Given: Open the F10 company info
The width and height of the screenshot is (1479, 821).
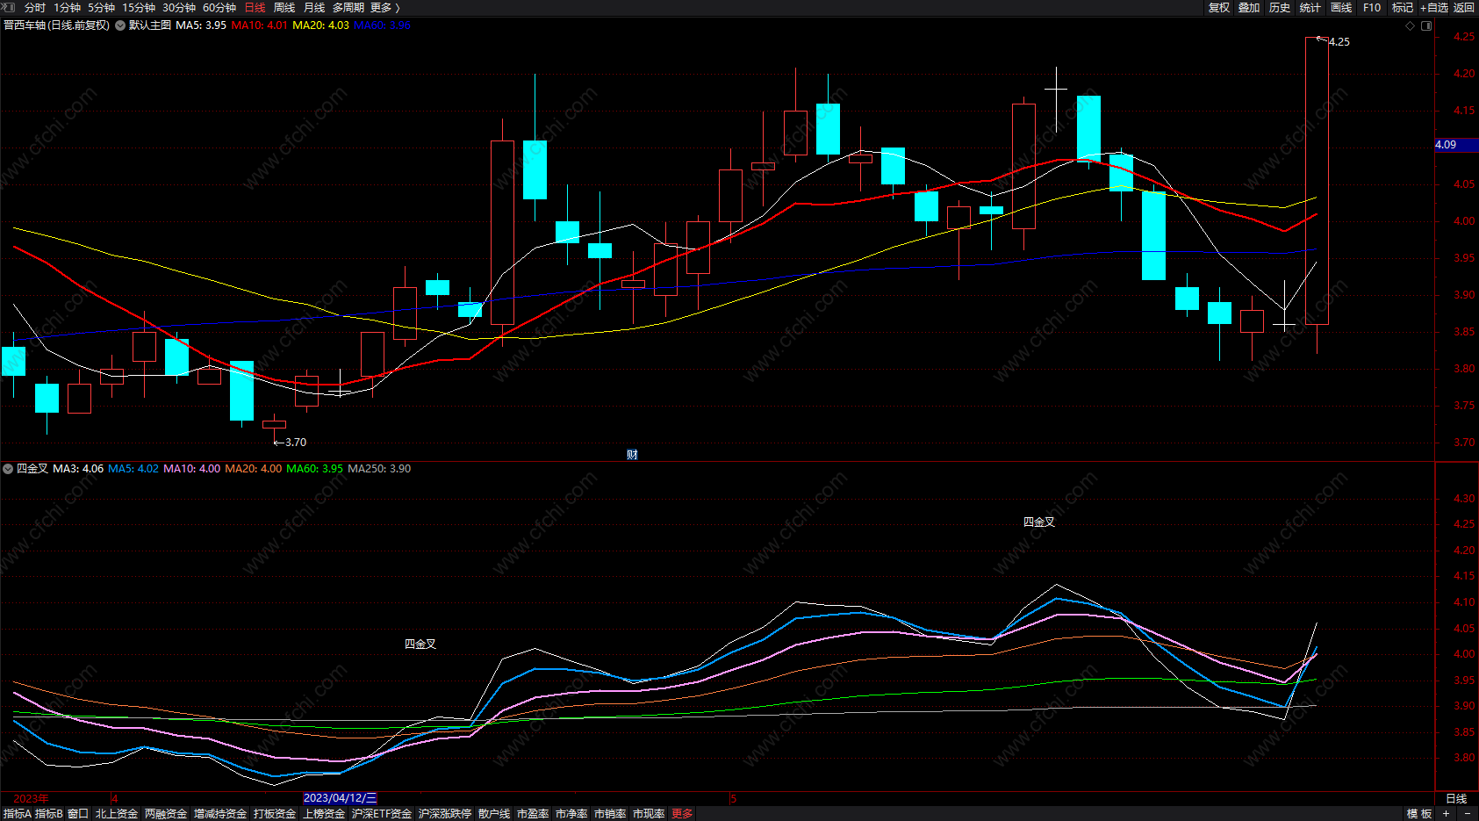Looking at the screenshot, I should 1371,7.
